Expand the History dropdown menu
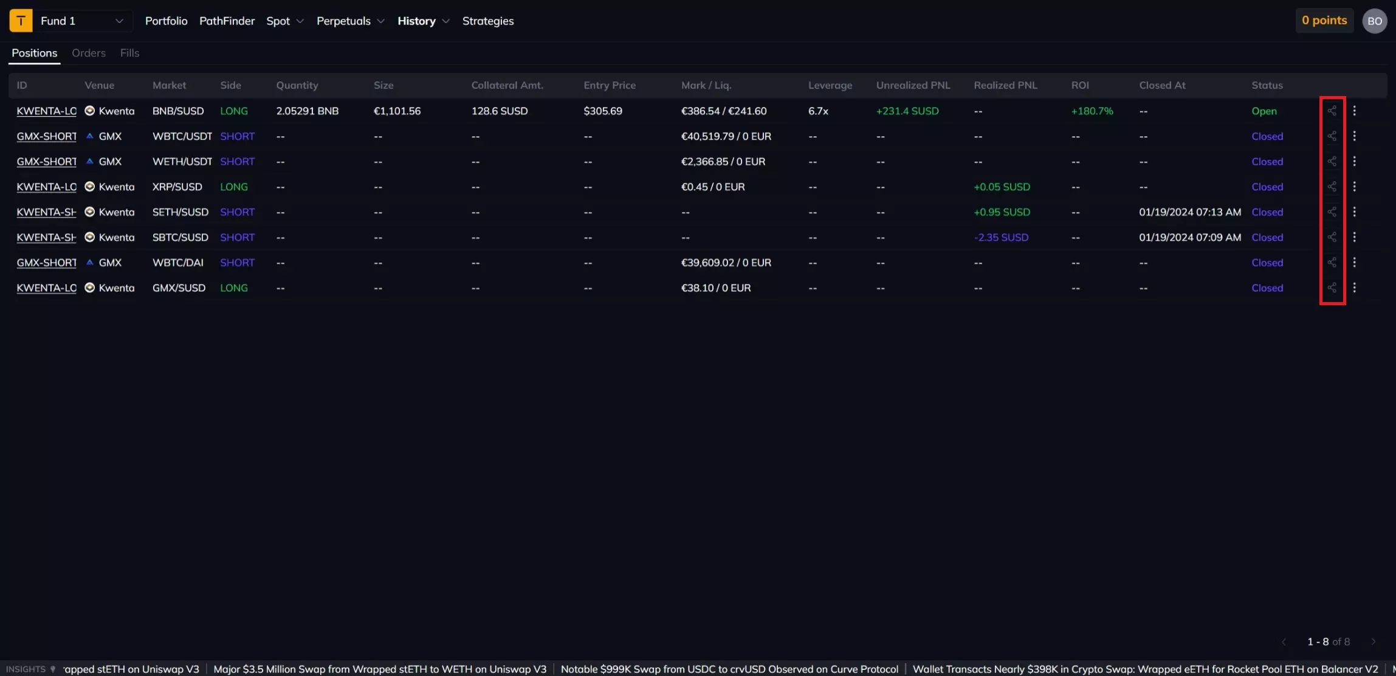 click(x=424, y=21)
